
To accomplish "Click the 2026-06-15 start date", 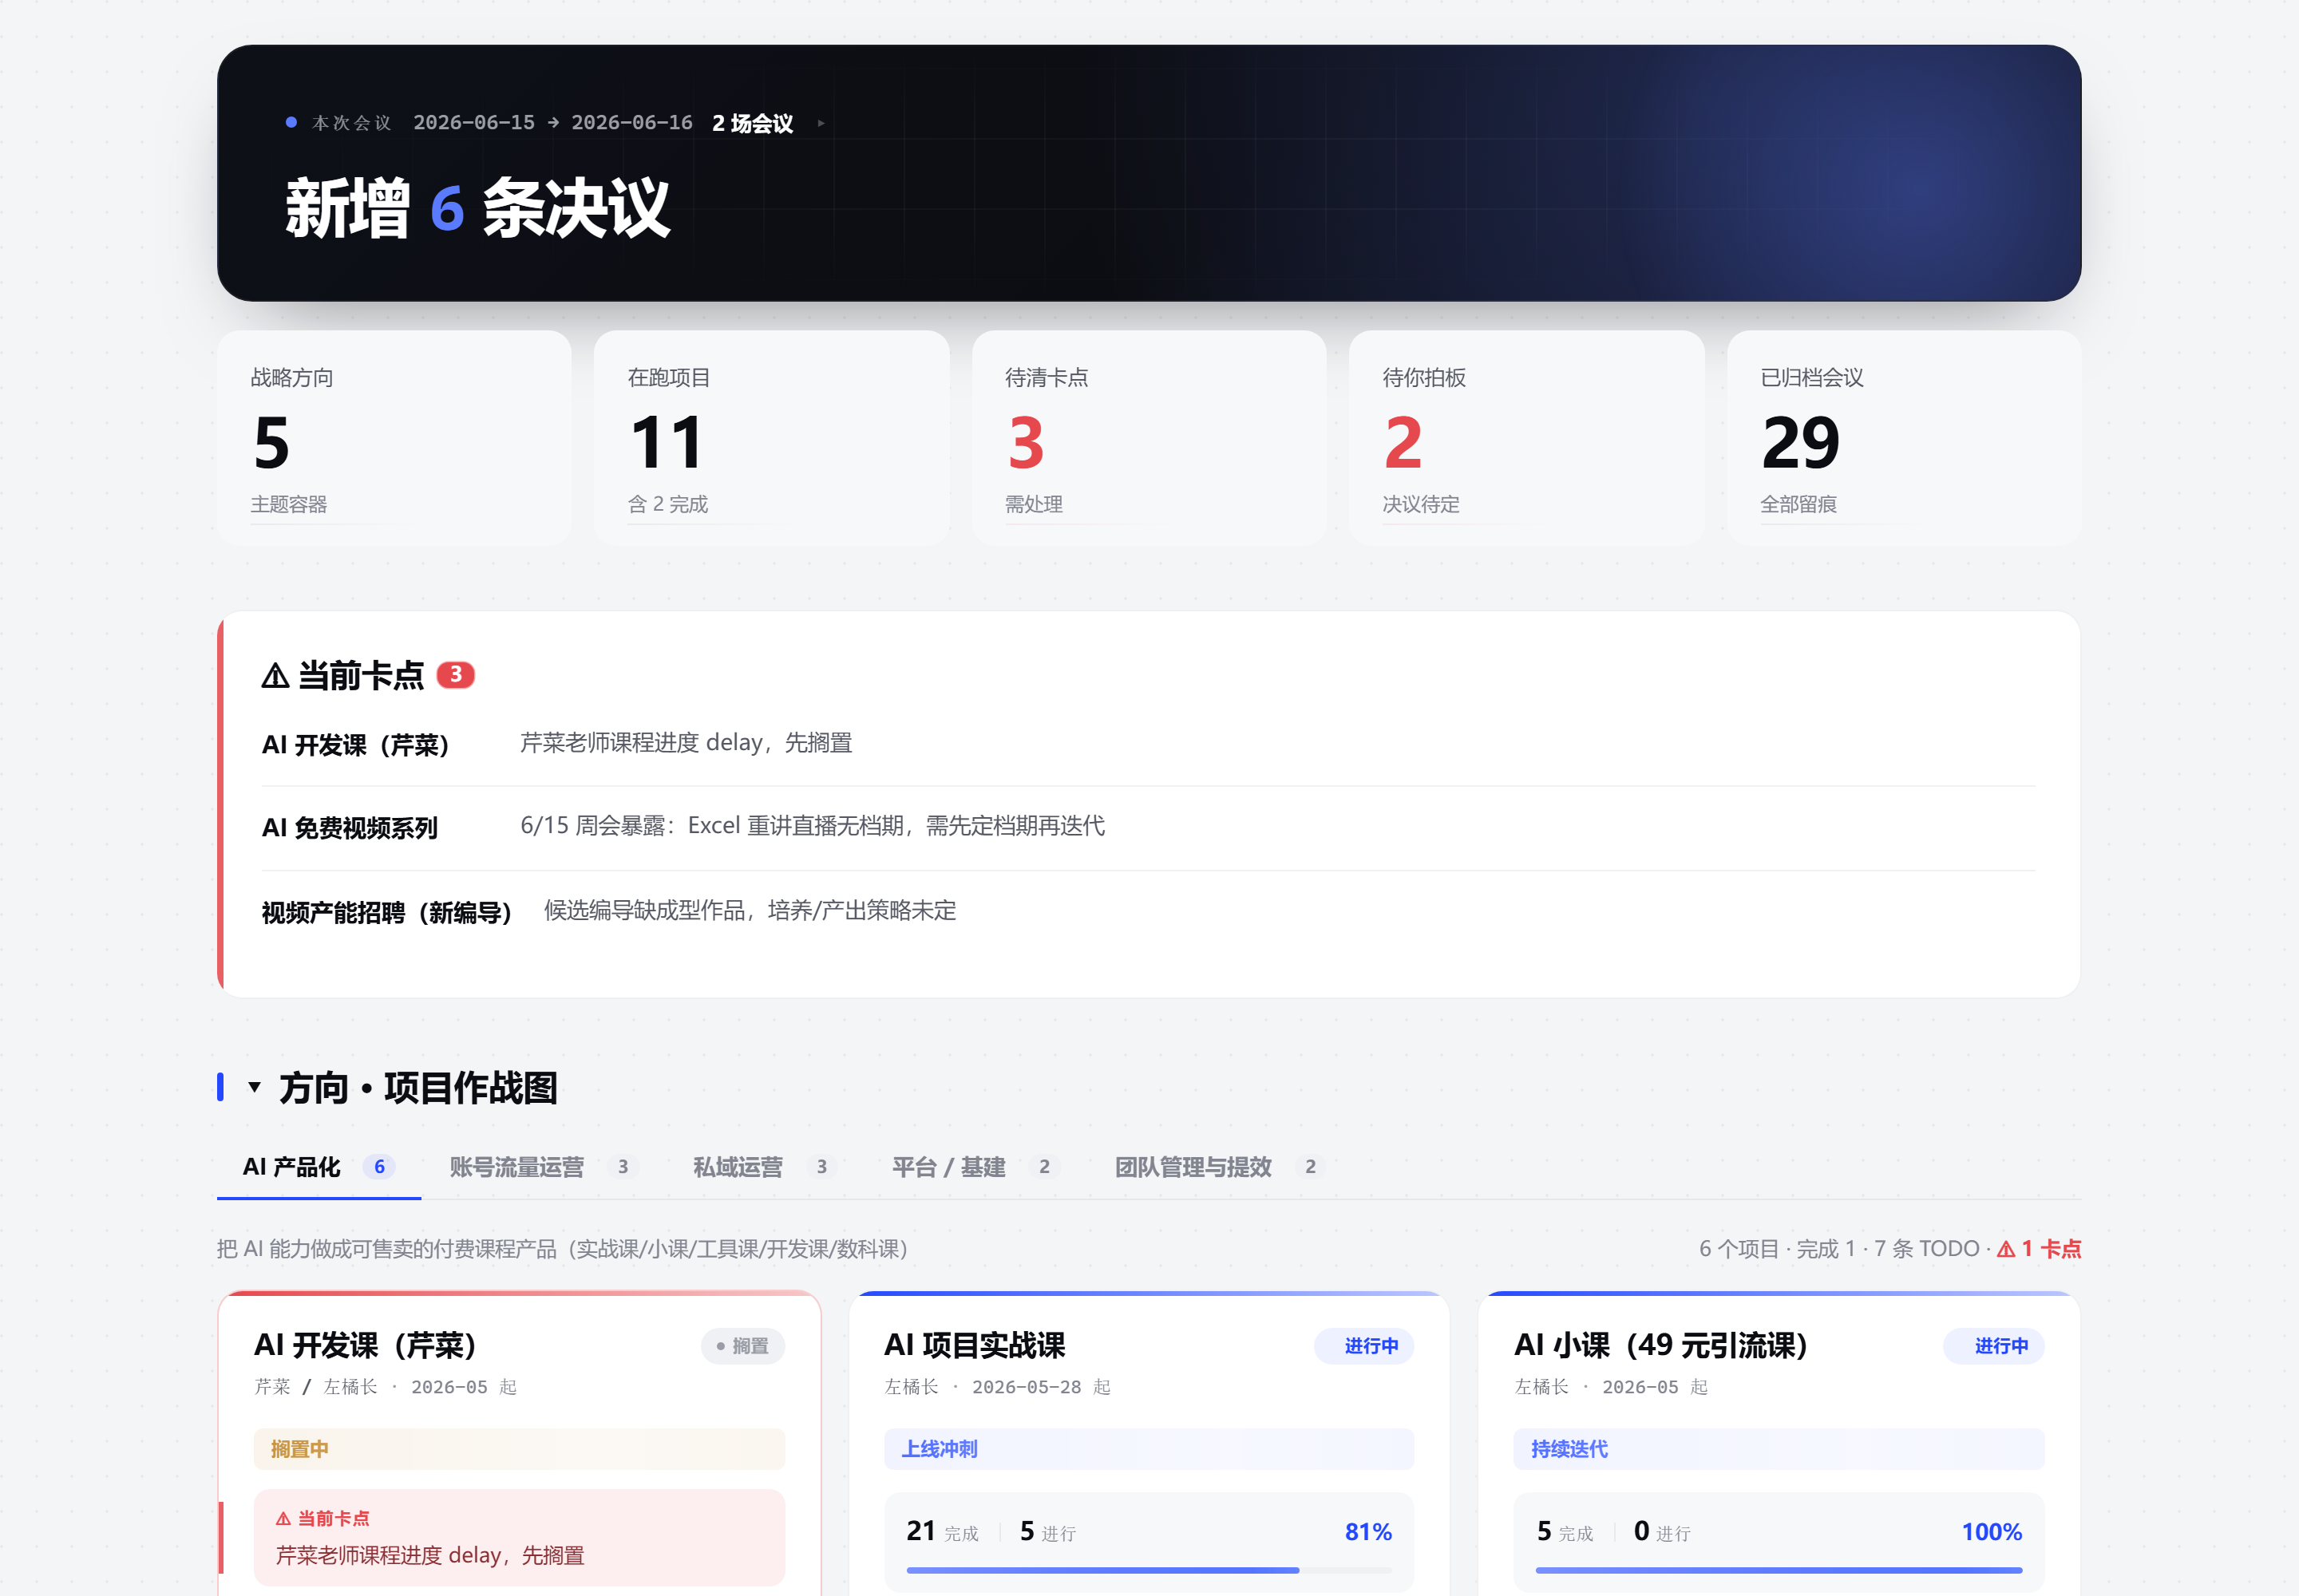I will (474, 122).
